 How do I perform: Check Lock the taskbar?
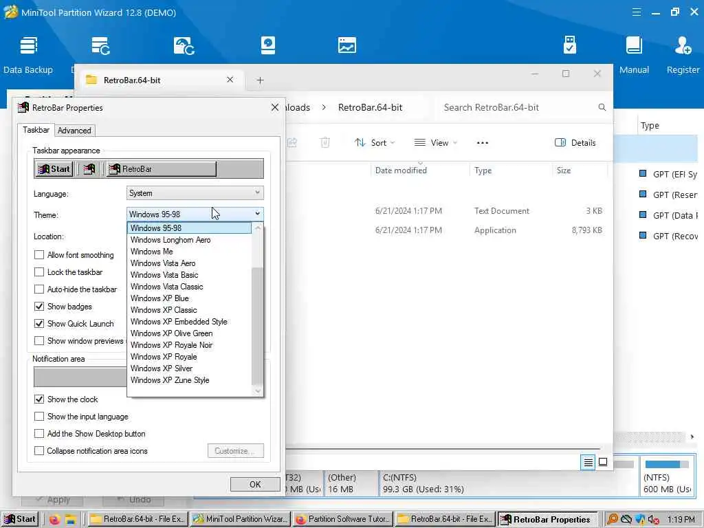coord(39,272)
